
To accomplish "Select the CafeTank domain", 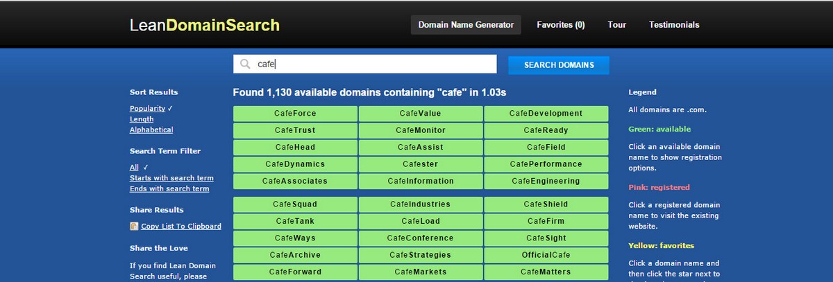I will (x=295, y=221).
